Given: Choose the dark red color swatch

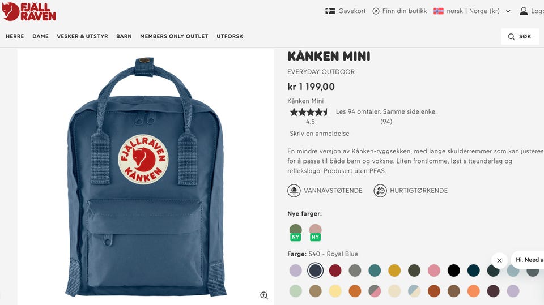Looking at the screenshot, I should pos(335,270).
